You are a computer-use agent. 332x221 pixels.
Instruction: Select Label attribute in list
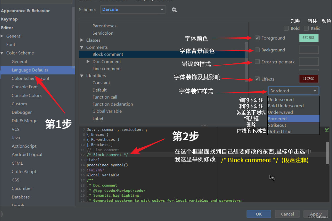(x=98, y=118)
